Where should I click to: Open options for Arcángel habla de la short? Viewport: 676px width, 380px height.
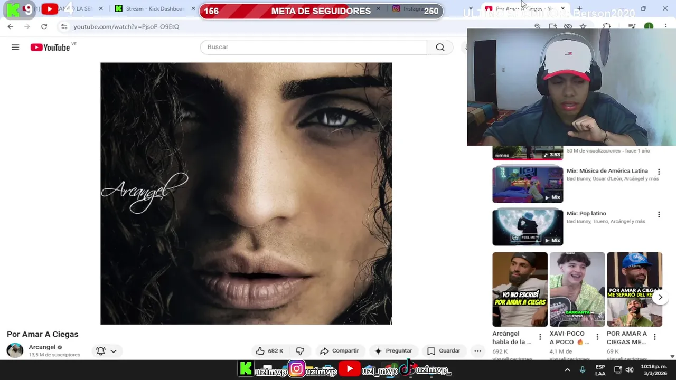[x=540, y=337]
